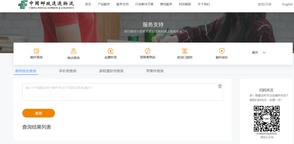Viewport: 294px width, 144px height.
Task: Select the 苹果件查询 tab
Action: coord(155,71)
